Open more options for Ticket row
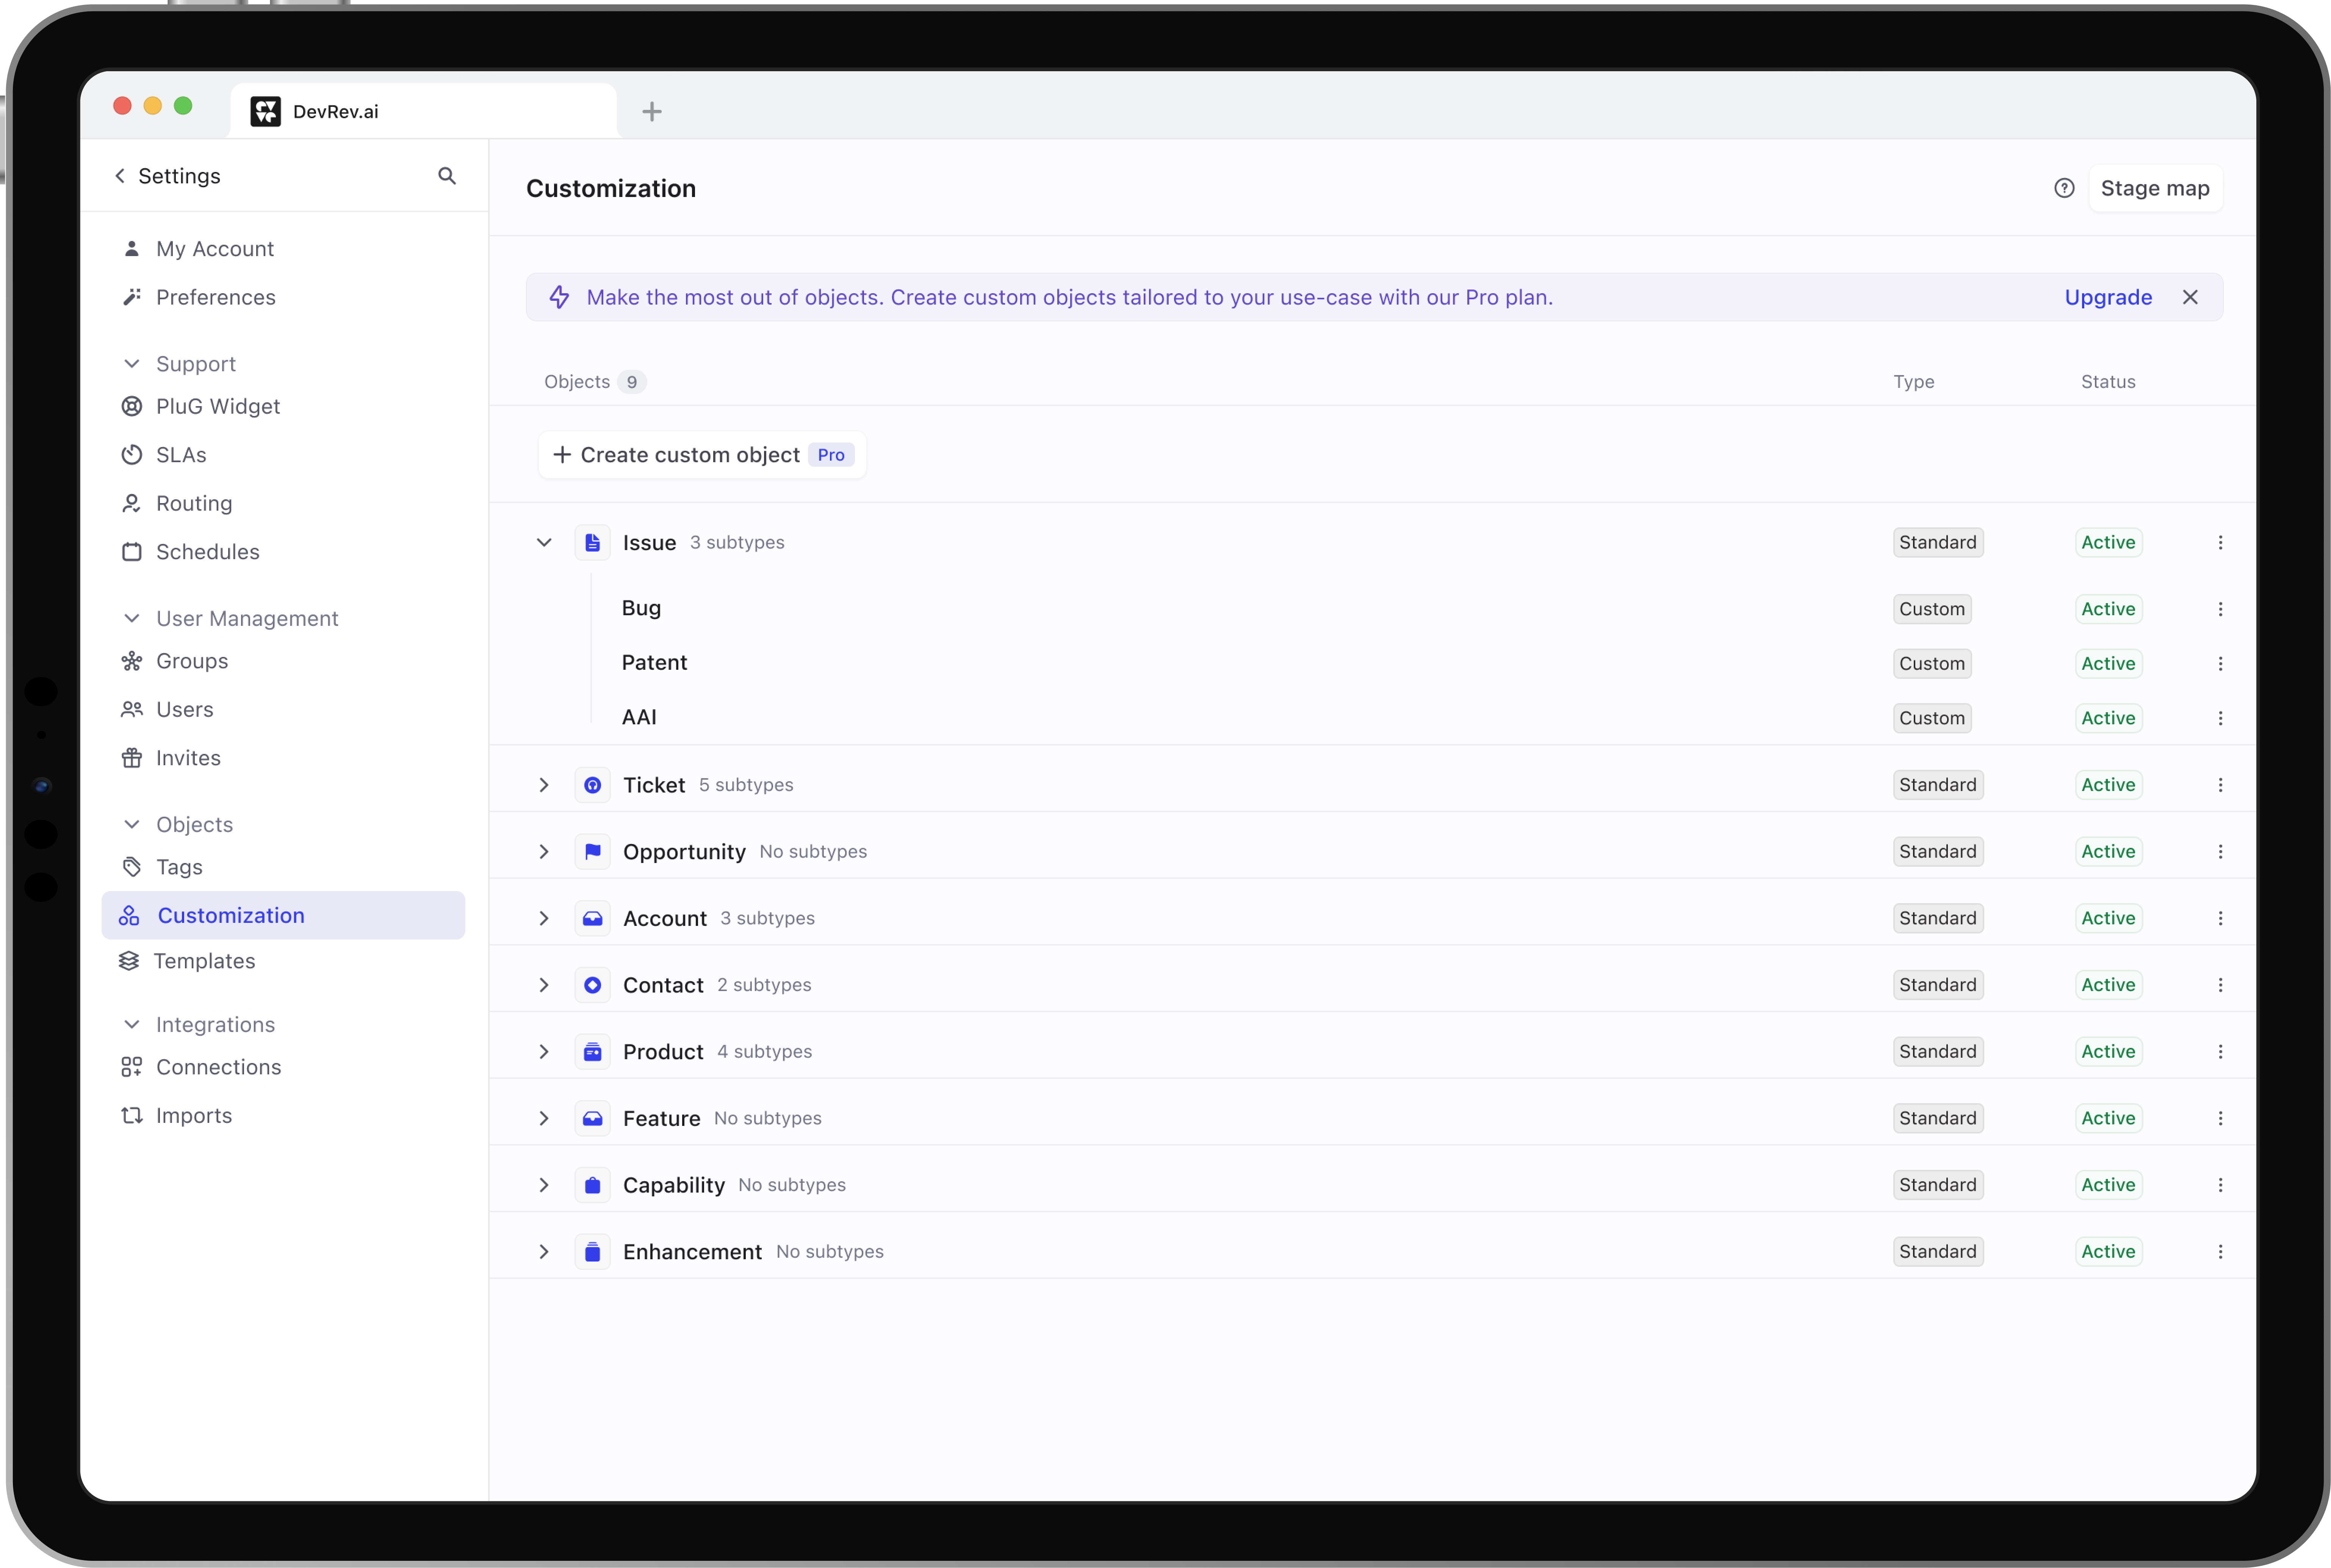2331x1568 pixels. tap(2220, 785)
